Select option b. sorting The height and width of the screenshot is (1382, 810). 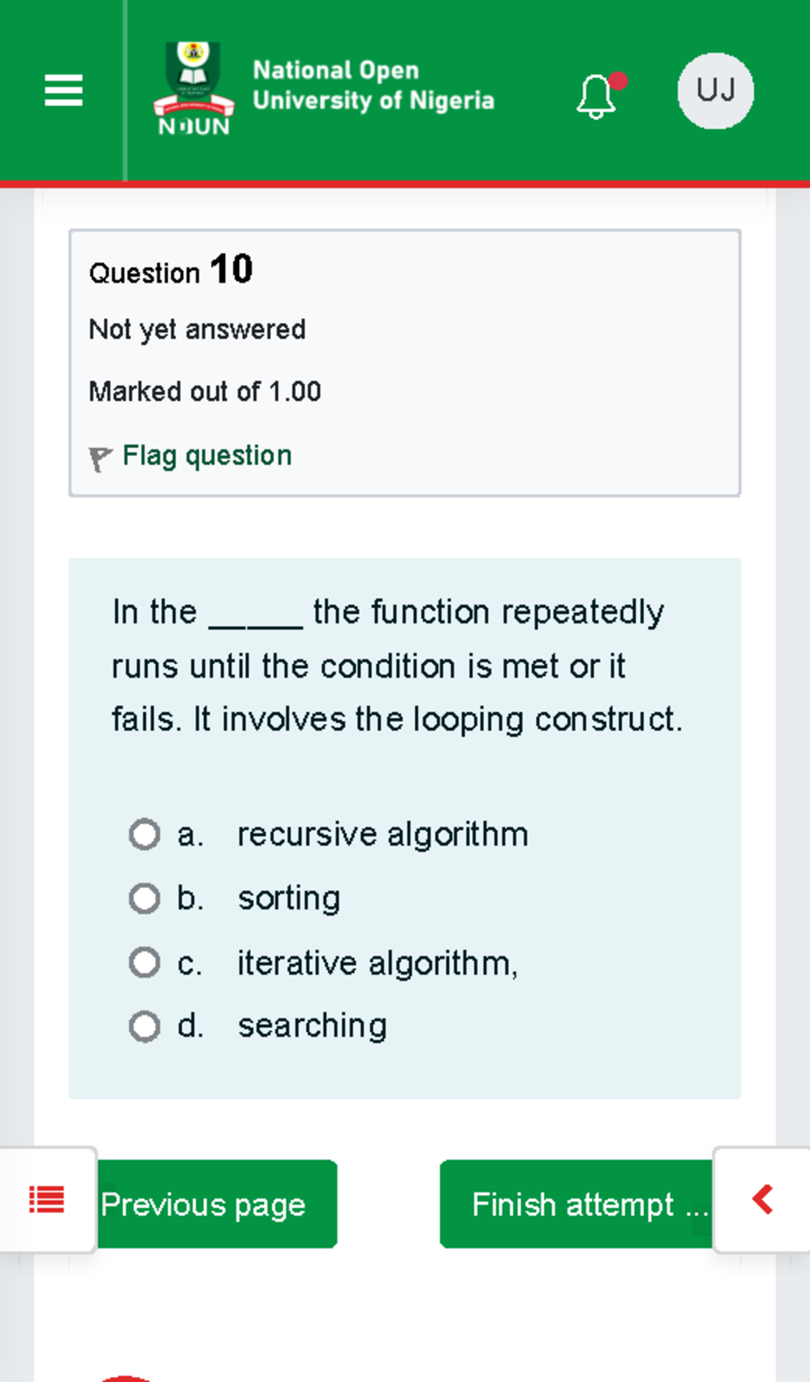click(144, 898)
